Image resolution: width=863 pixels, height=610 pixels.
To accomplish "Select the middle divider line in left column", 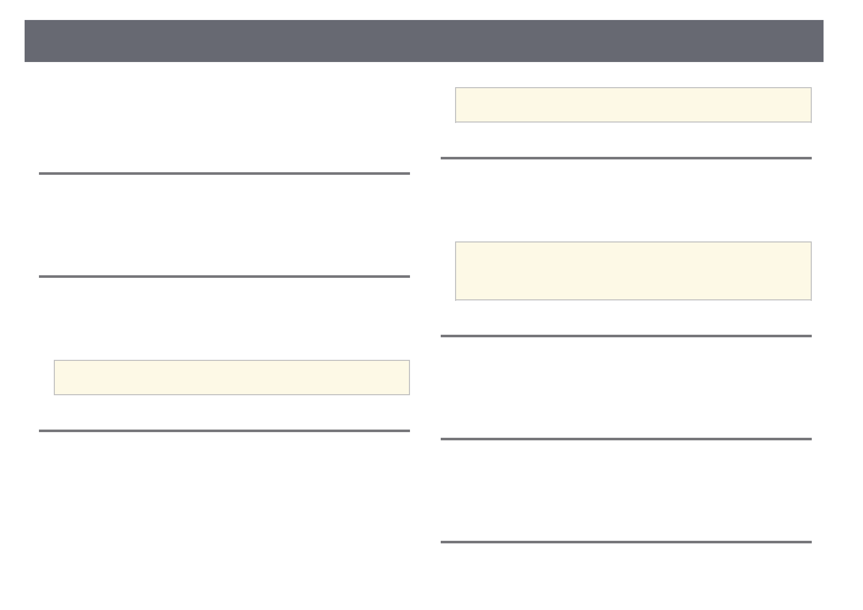I will tap(224, 277).
